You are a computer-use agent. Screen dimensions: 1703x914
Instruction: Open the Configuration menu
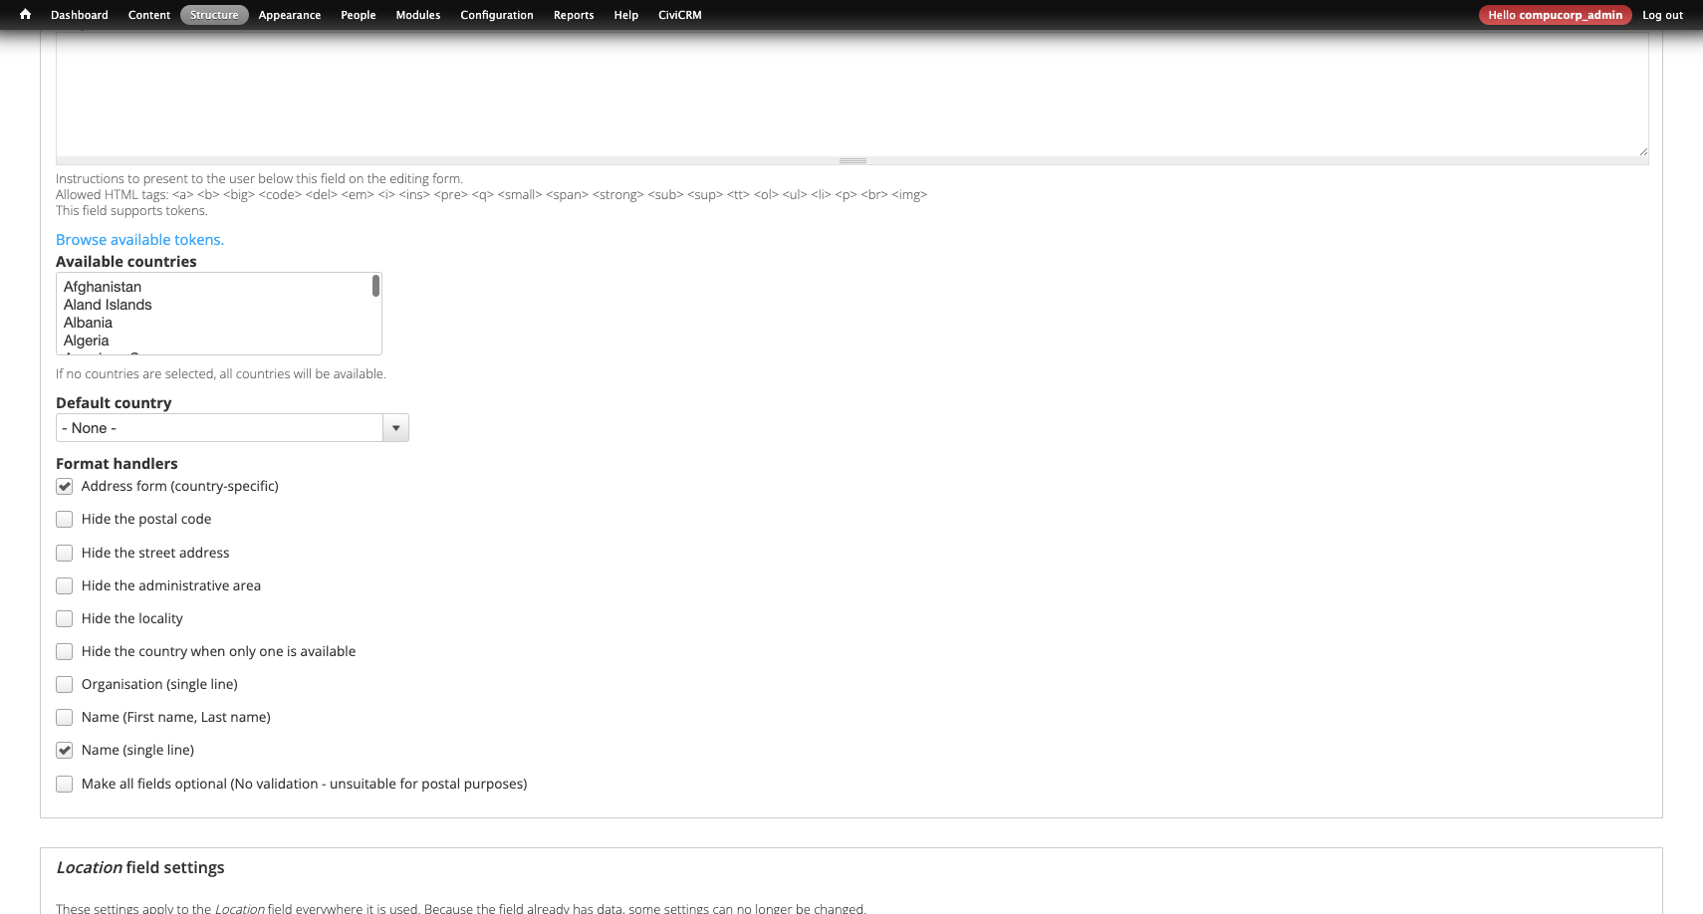pyautogui.click(x=496, y=15)
